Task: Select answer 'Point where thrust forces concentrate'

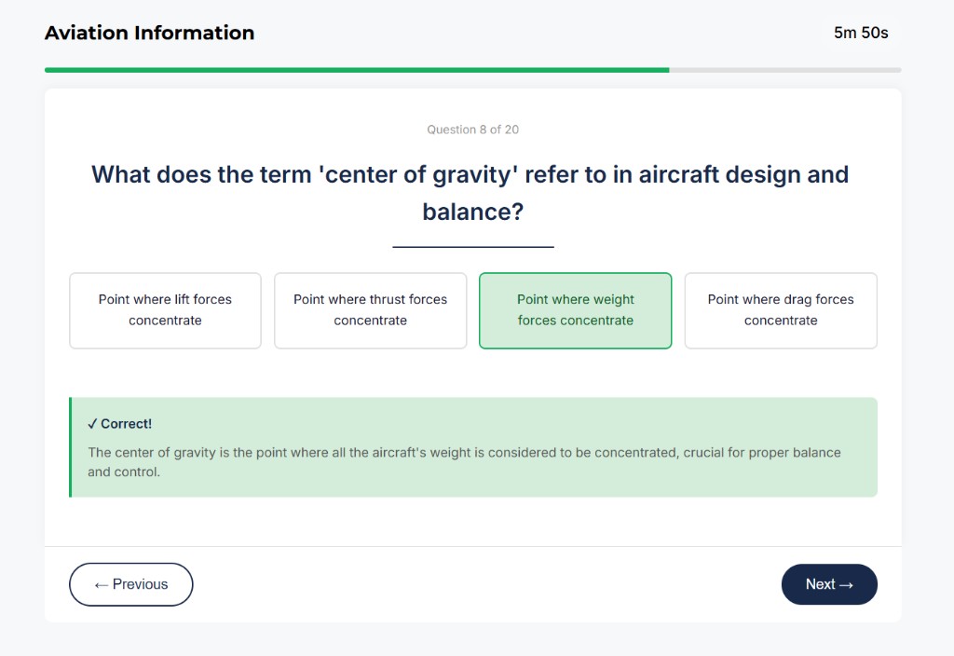Action: coord(370,310)
